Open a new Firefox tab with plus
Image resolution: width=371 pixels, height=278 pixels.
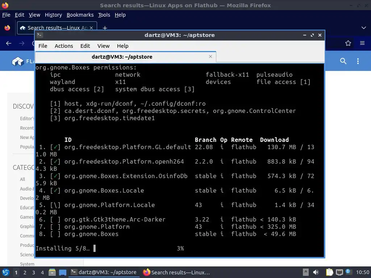click(x=105, y=28)
